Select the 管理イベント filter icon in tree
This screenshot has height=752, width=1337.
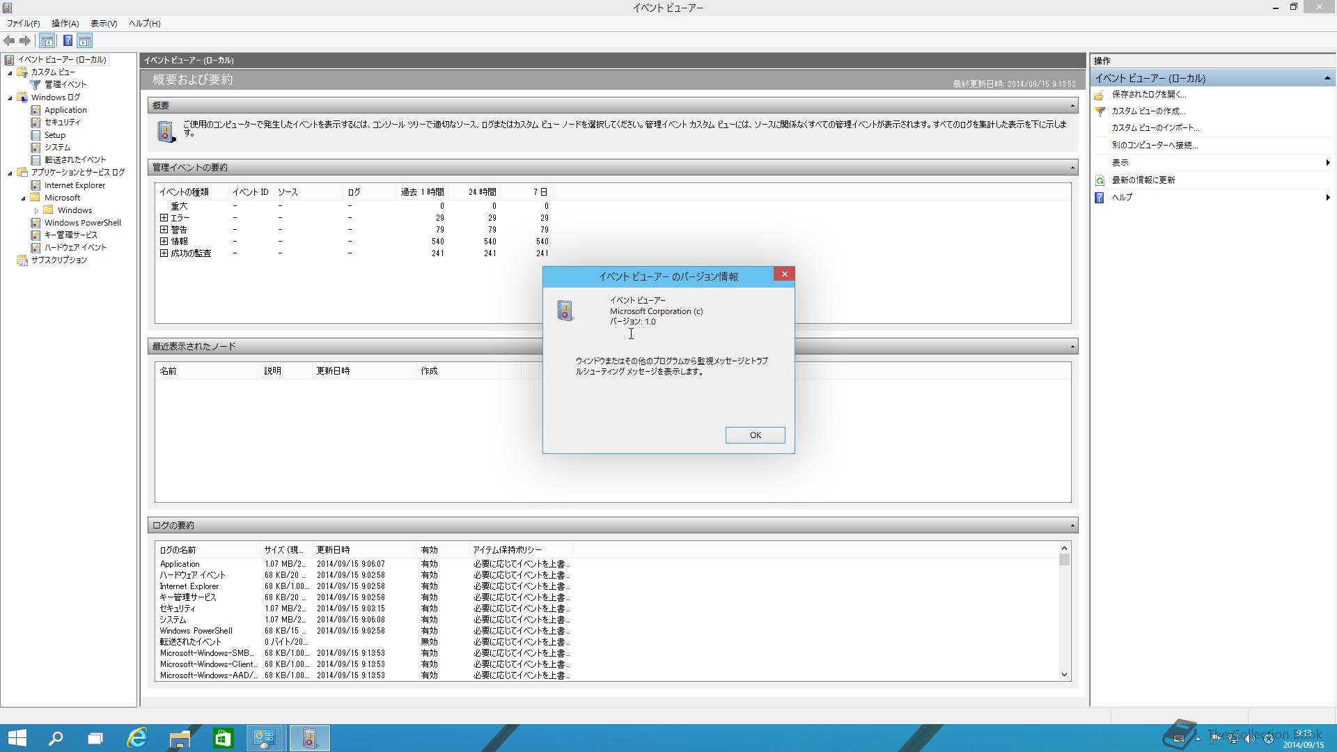click(x=36, y=84)
